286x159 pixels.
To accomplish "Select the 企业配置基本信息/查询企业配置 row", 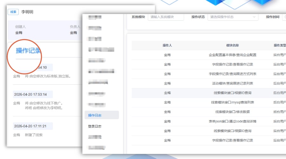I will click(x=232, y=55).
